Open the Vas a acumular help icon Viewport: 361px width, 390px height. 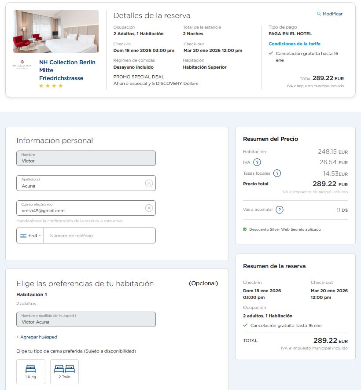point(280,210)
